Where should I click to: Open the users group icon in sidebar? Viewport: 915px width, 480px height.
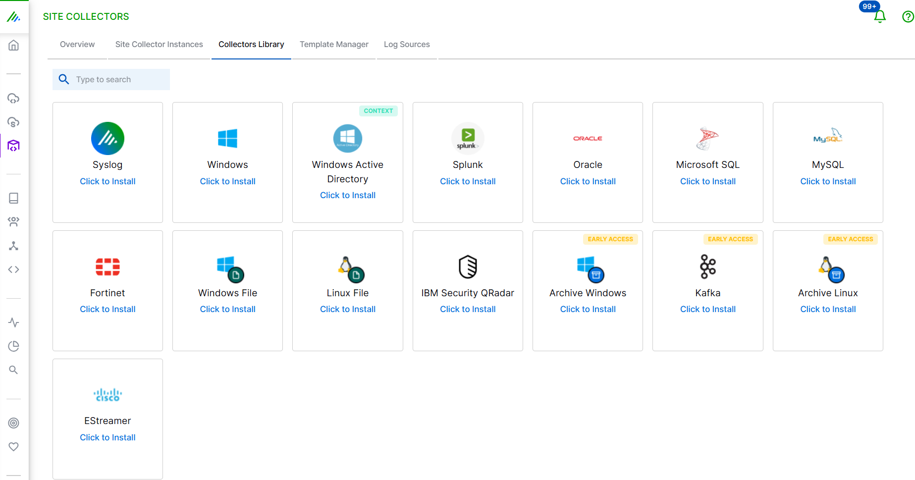[x=14, y=222]
